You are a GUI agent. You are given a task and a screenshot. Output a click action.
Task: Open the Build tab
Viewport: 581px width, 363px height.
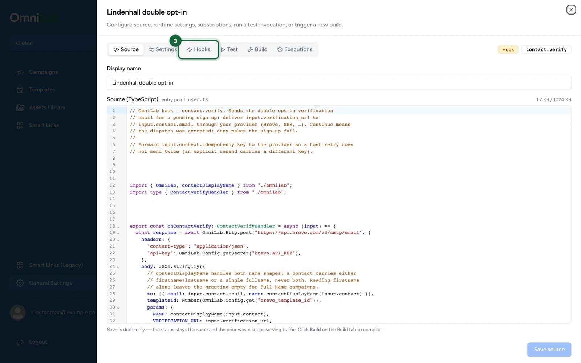[257, 49]
